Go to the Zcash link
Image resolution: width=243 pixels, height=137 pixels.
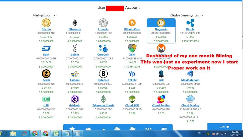tap(46, 80)
